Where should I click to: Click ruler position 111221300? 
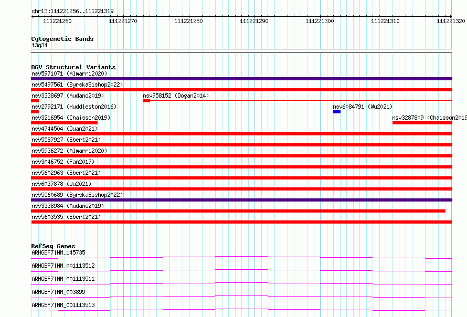click(x=320, y=21)
